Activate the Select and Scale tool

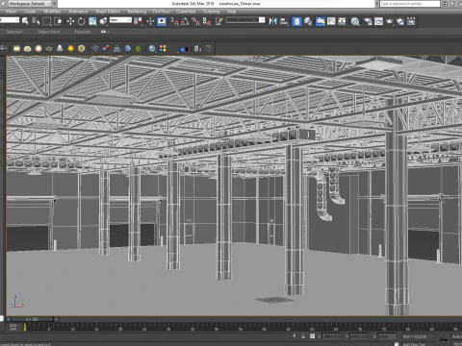92,21
